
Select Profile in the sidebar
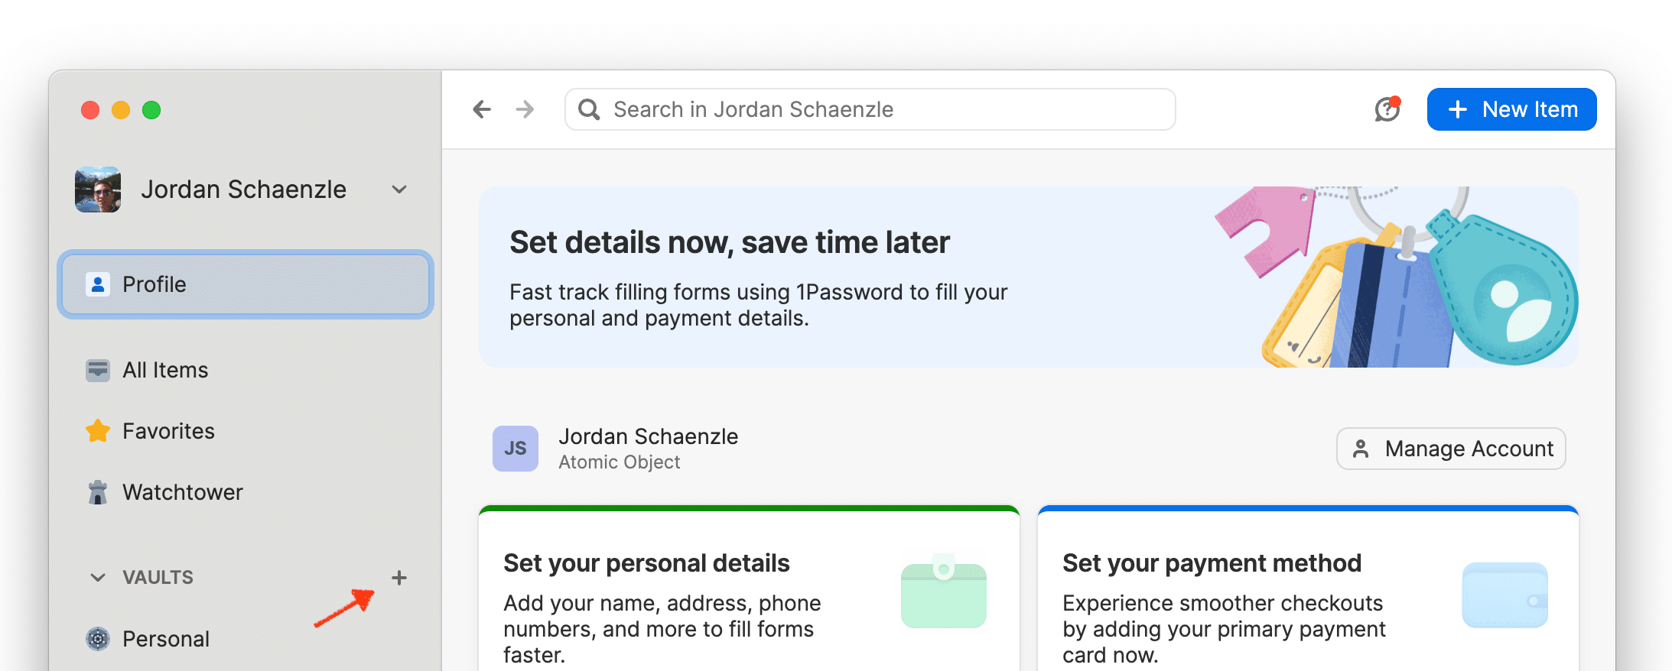pyautogui.click(x=245, y=284)
